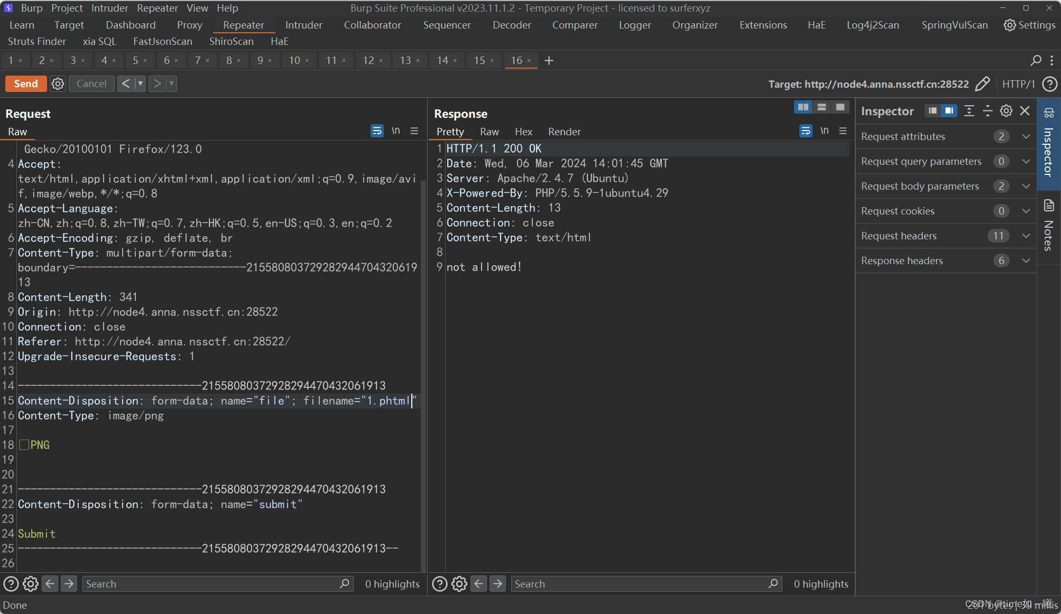This screenshot has width=1061, height=614.
Task: Switch response view to Render
Action: (x=564, y=132)
